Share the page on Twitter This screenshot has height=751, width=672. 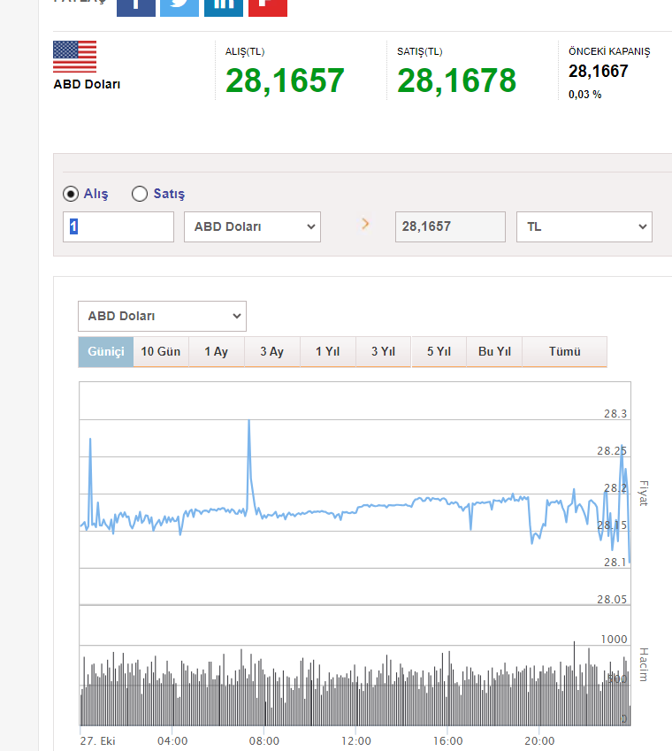tap(179, 8)
